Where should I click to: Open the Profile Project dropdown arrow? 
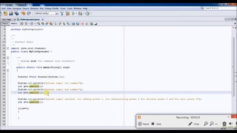pos(91,13)
